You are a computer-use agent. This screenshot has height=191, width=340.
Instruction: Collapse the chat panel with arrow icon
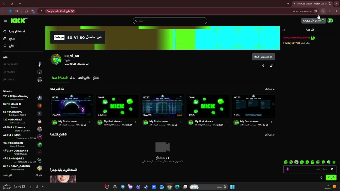pos(283,30)
